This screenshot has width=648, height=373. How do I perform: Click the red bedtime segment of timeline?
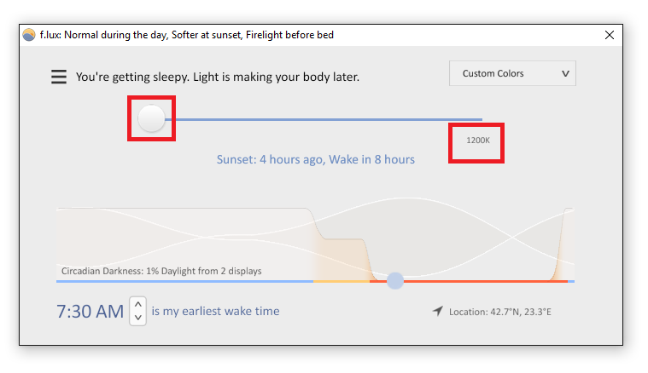point(486,281)
